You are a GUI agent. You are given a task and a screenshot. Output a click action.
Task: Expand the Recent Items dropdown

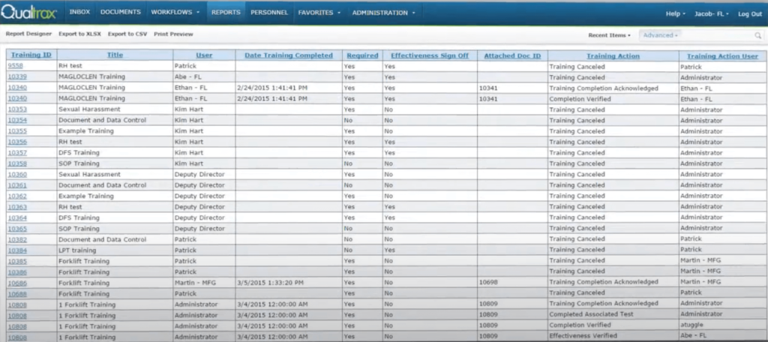(609, 35)
